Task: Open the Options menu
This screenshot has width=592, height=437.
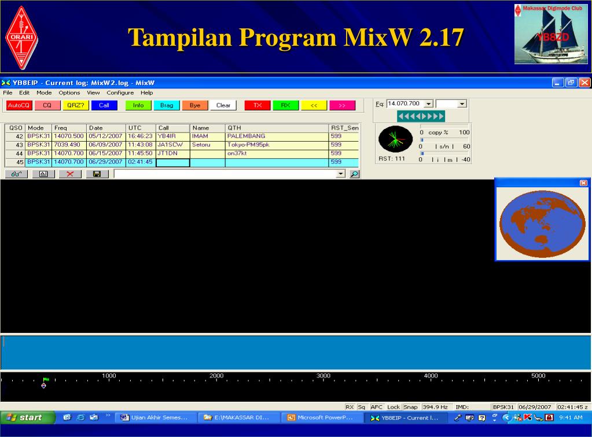Action: (x=69, y=92)
